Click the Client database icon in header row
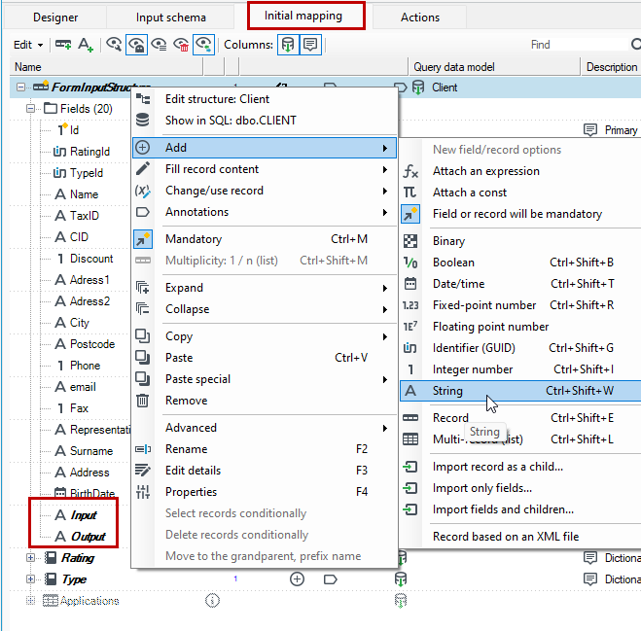 coord(418,88)
